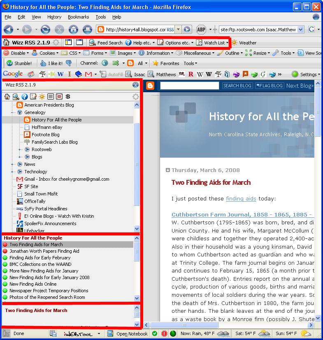Click the page horizontal scrollbar thumb

pyautogui.click(x=184, y=325)
